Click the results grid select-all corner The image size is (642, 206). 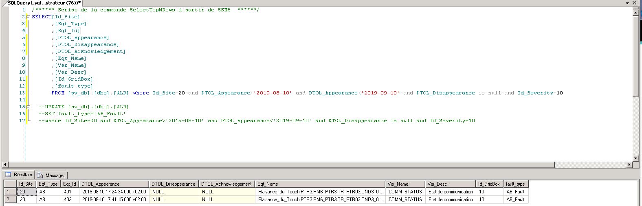click(10, 184)
